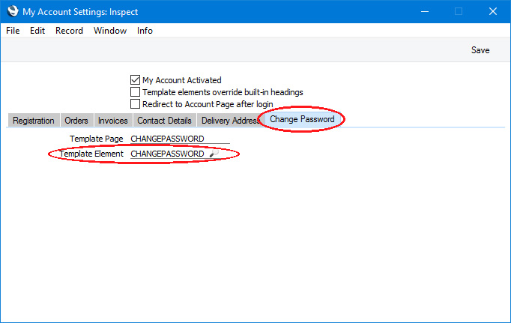Click the Template Page input field
The image size is (511, 323).
pos(180,139)
